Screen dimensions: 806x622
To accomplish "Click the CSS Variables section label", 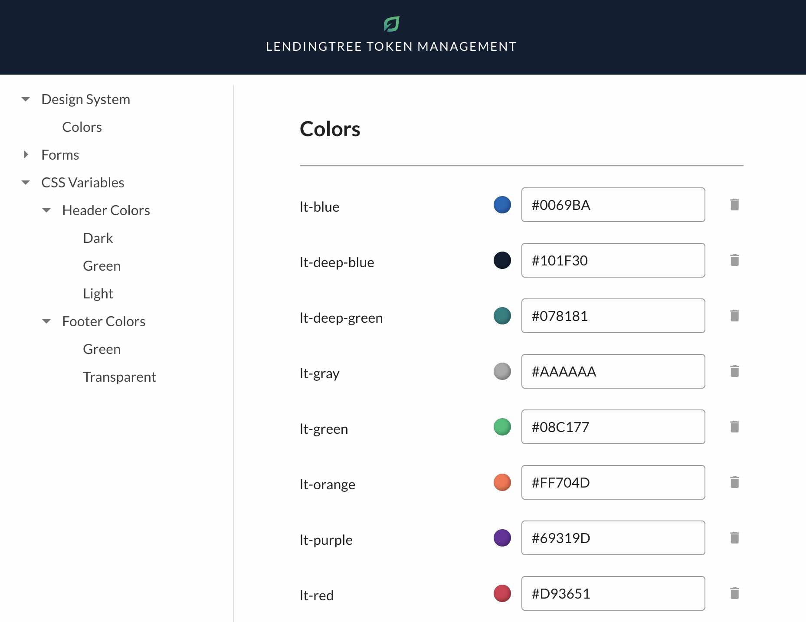I will [x=83, y=182].
